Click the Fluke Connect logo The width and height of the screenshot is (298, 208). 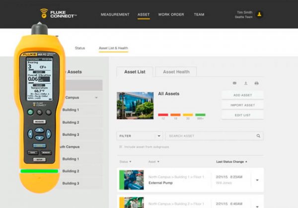58,13
